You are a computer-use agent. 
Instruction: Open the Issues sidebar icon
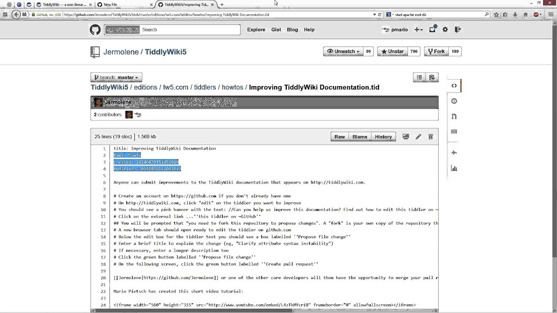(454, 101)
